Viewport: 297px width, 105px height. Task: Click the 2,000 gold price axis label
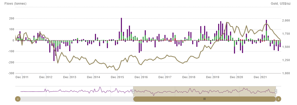(x=286, y=20)
